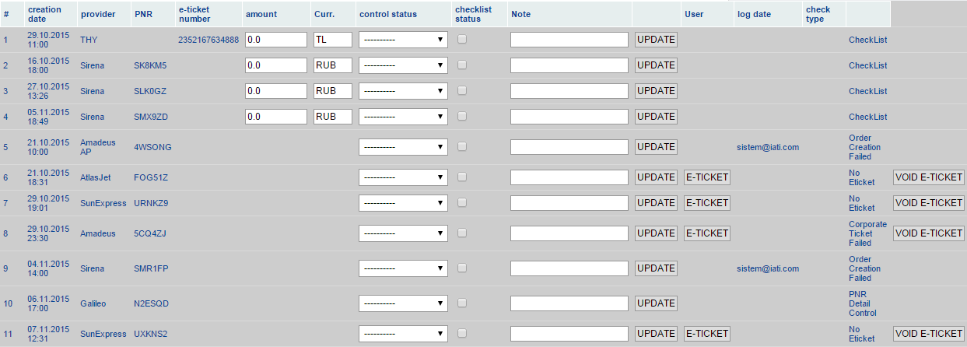Click the e-ticket number 2352167634888
The width and height of the screenshot is (967, 347).
[208, 40]
